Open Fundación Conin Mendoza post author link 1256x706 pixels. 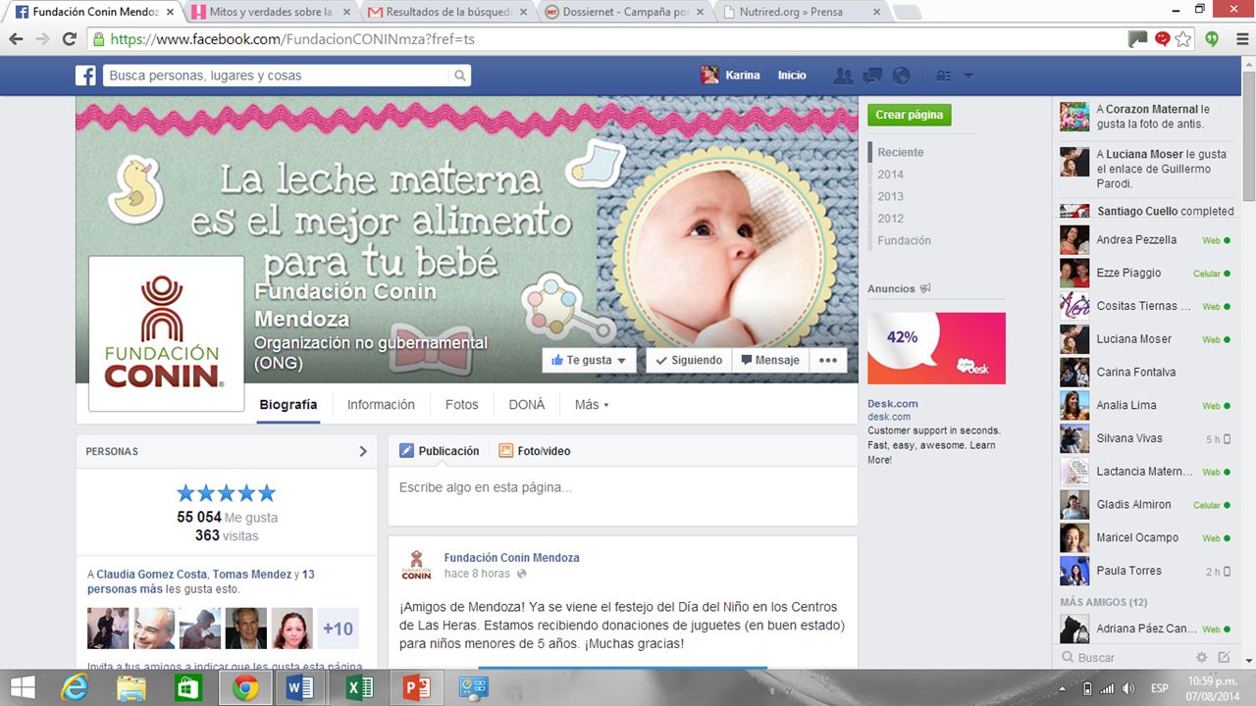coord(511,557)
